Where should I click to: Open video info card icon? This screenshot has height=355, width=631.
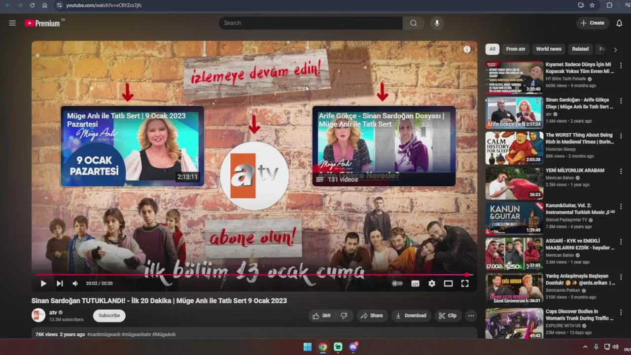pyautogui.click(x=467, y=49)
